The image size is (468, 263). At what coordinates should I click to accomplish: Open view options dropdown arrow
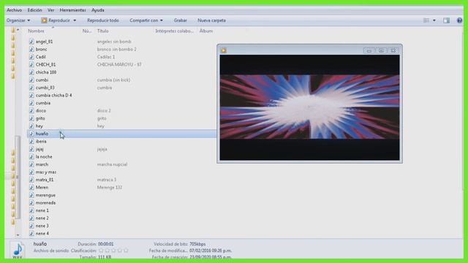coord(434,20)
